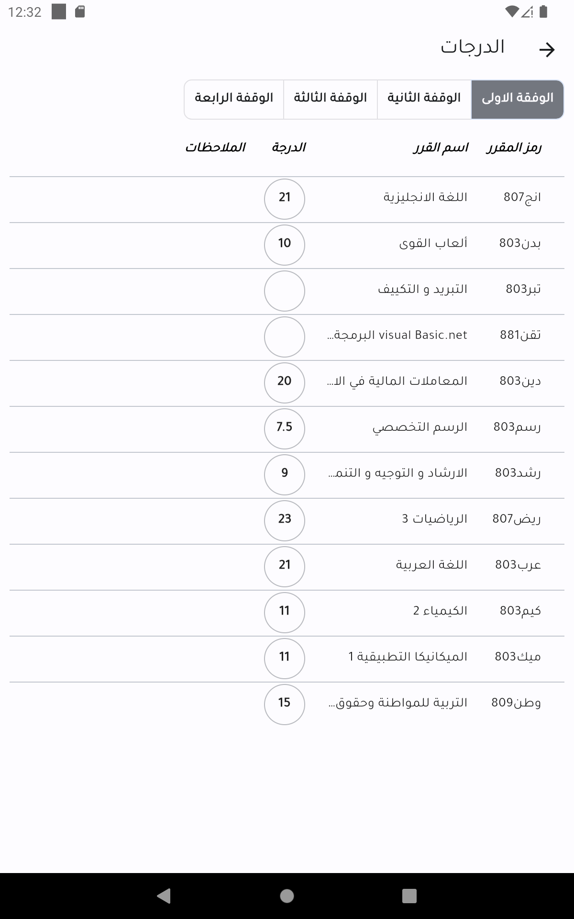
Task: Tap the grade circle showing 7.5
Action: click(284, 427)
